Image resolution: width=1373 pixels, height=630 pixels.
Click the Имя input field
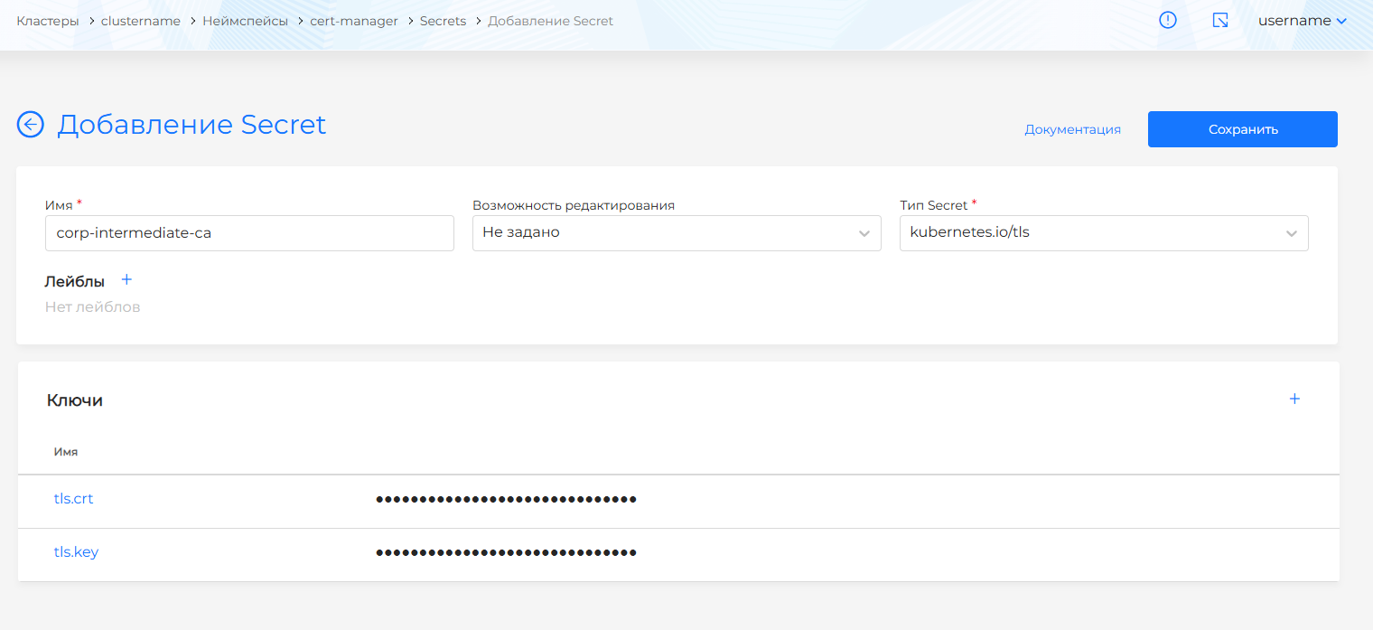(x=249, y=233)
